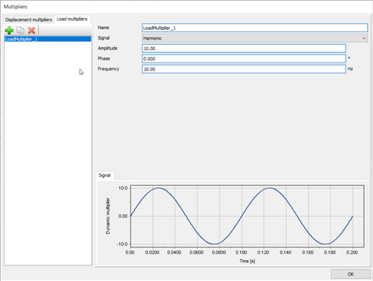Screen dimensions: 373x281
Task: Delete the multiplier with the red X icon
Action: 31,31
